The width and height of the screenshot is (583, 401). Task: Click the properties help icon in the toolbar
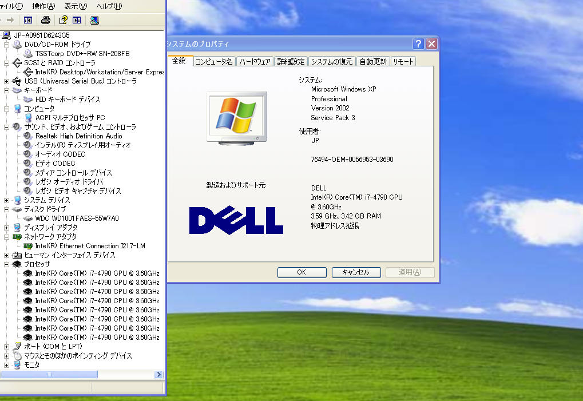[63, 20]
